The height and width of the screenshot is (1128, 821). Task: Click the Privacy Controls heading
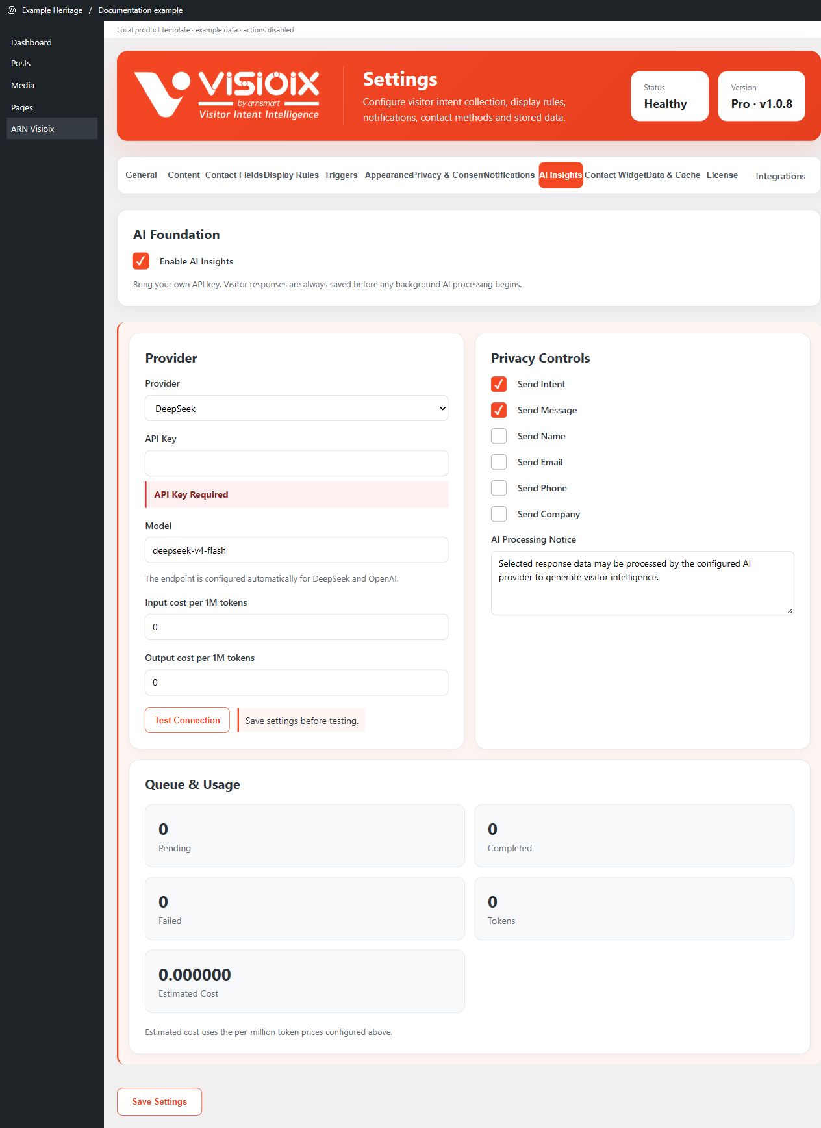540,358
